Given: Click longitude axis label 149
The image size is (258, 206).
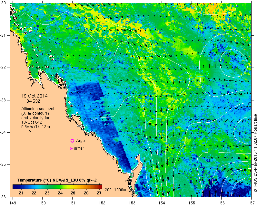Looking at the screenshot, I should click(13, 203).
